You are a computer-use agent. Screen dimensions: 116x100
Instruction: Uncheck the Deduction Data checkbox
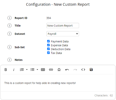point(48,49)
